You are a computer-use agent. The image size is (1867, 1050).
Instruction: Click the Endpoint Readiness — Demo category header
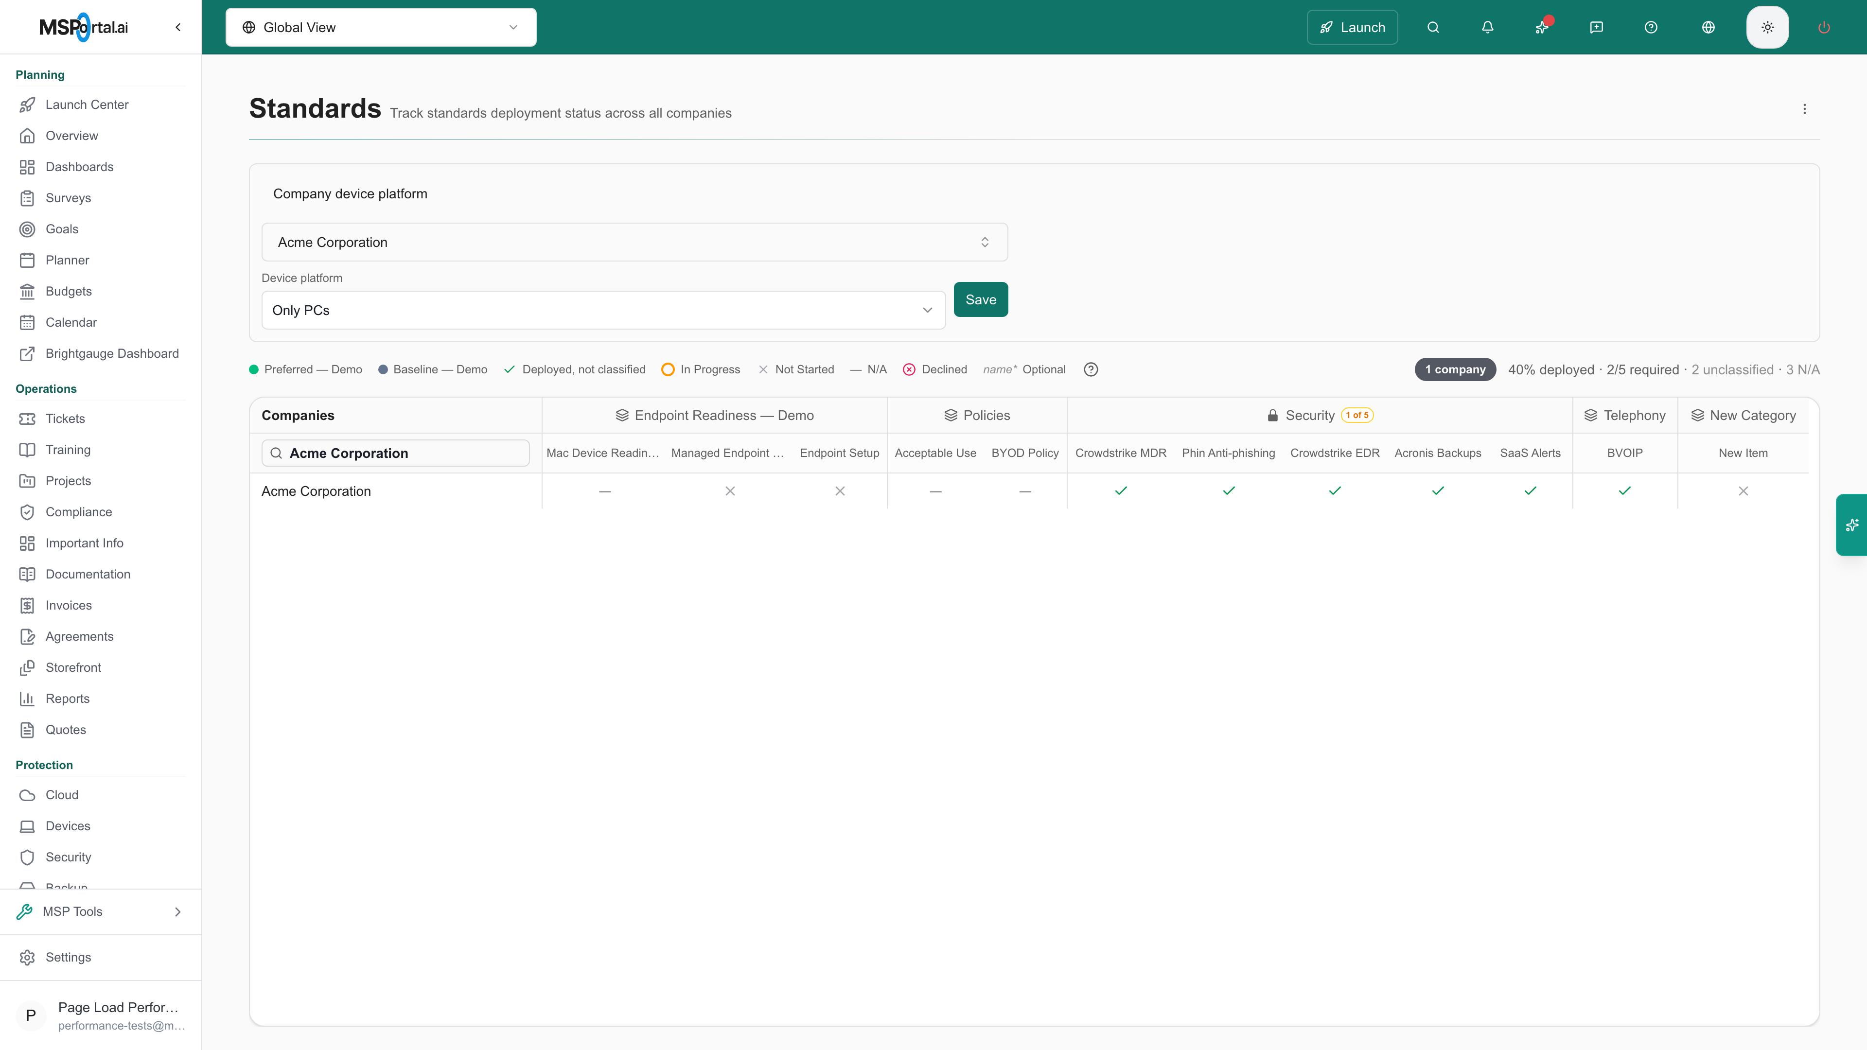pyautogui.click(x=715, y=415)
